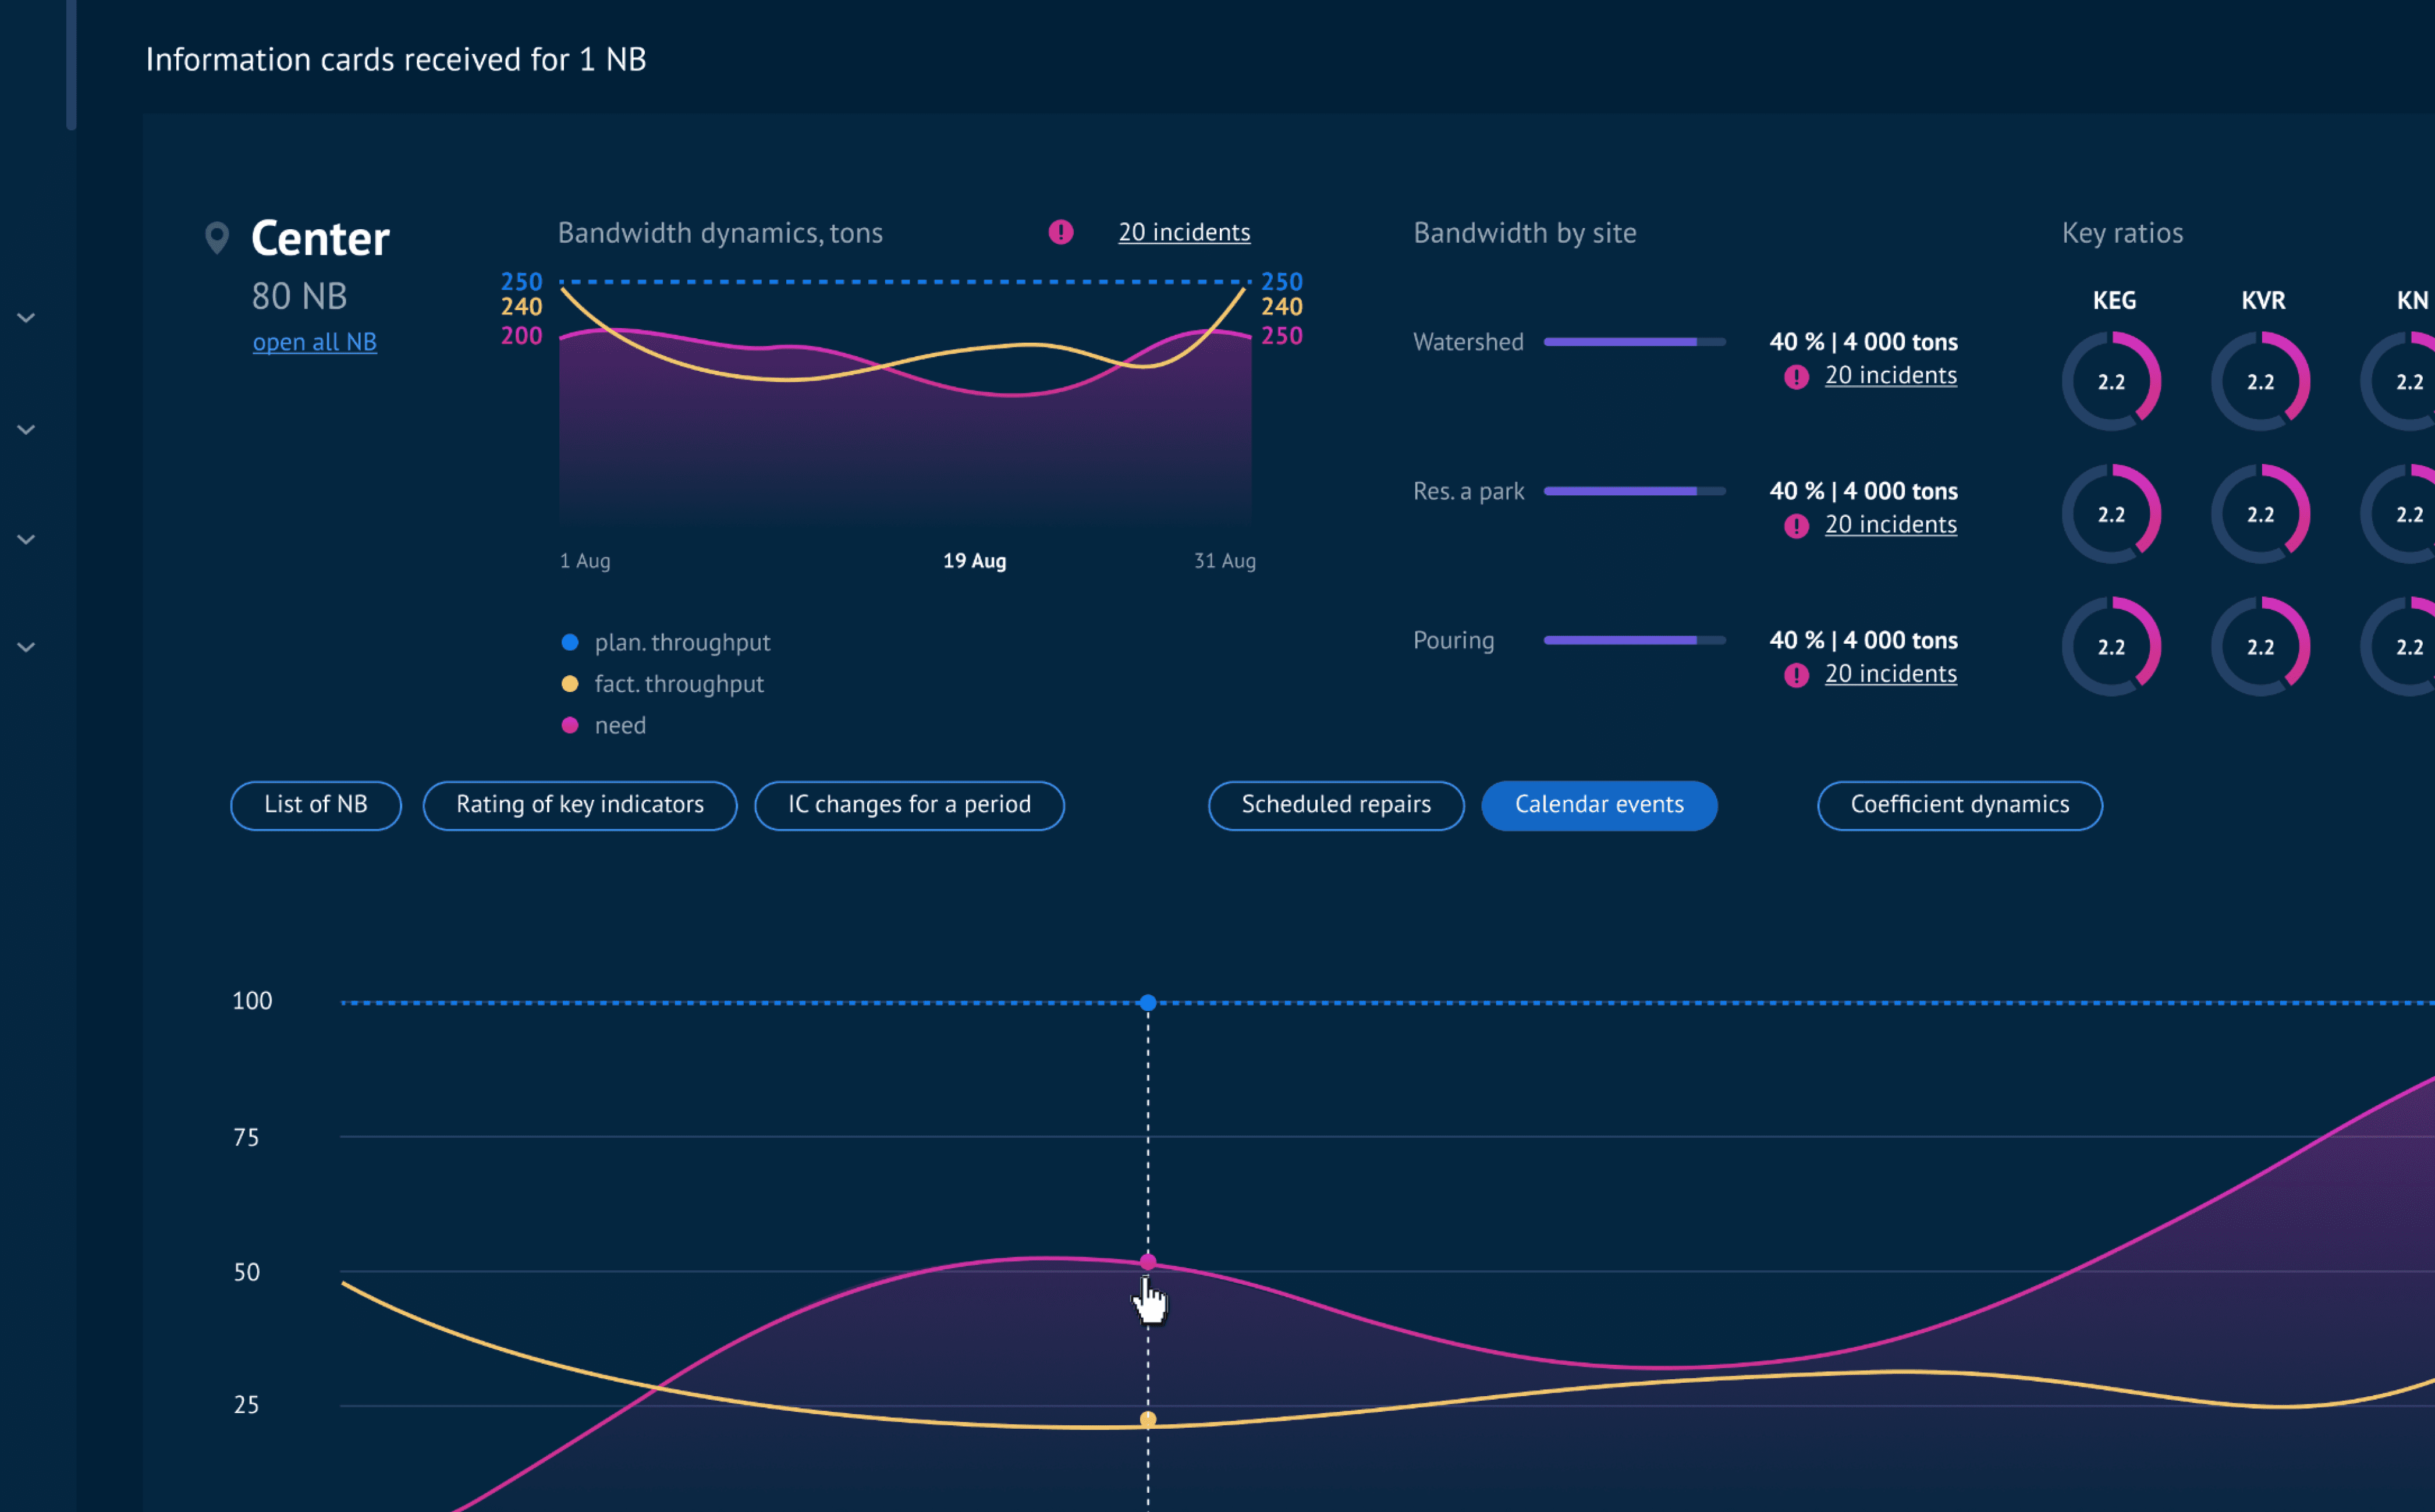Image resolution: width=2435 pixels, height=1512 pixels.
Task: Click the Res. a park incident warning icon
Action: click(1796, 526)
